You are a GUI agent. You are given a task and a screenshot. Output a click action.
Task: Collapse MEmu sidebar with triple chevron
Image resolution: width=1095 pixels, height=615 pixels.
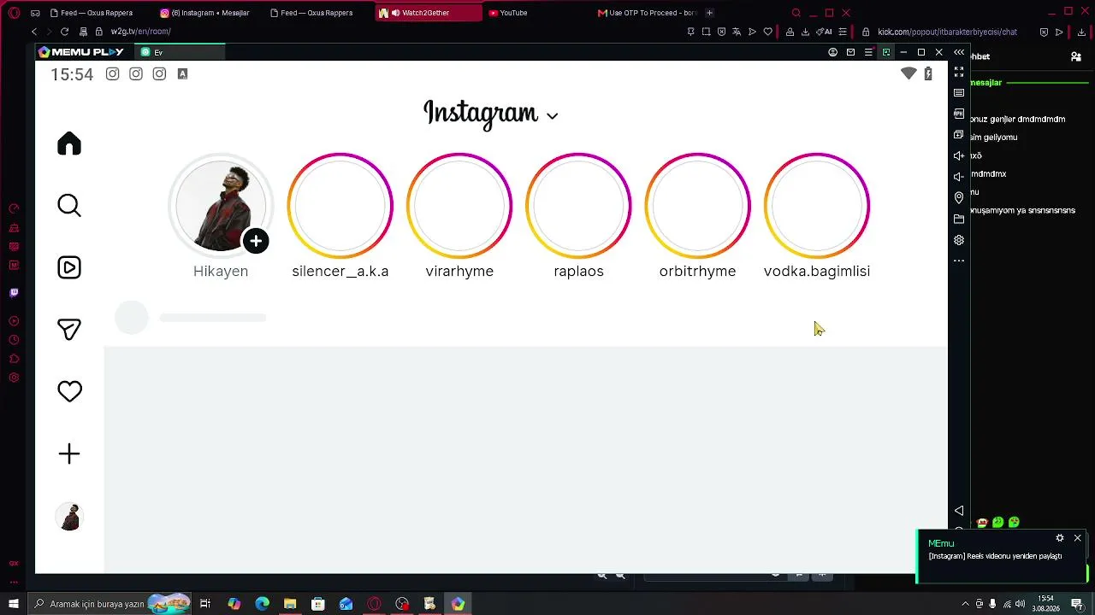pyautogui.click(x=959, y=52)
